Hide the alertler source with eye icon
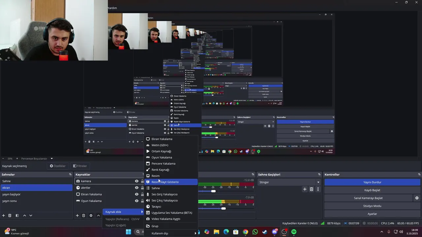This screenshot has width=422, height=237. click(136, 188)
